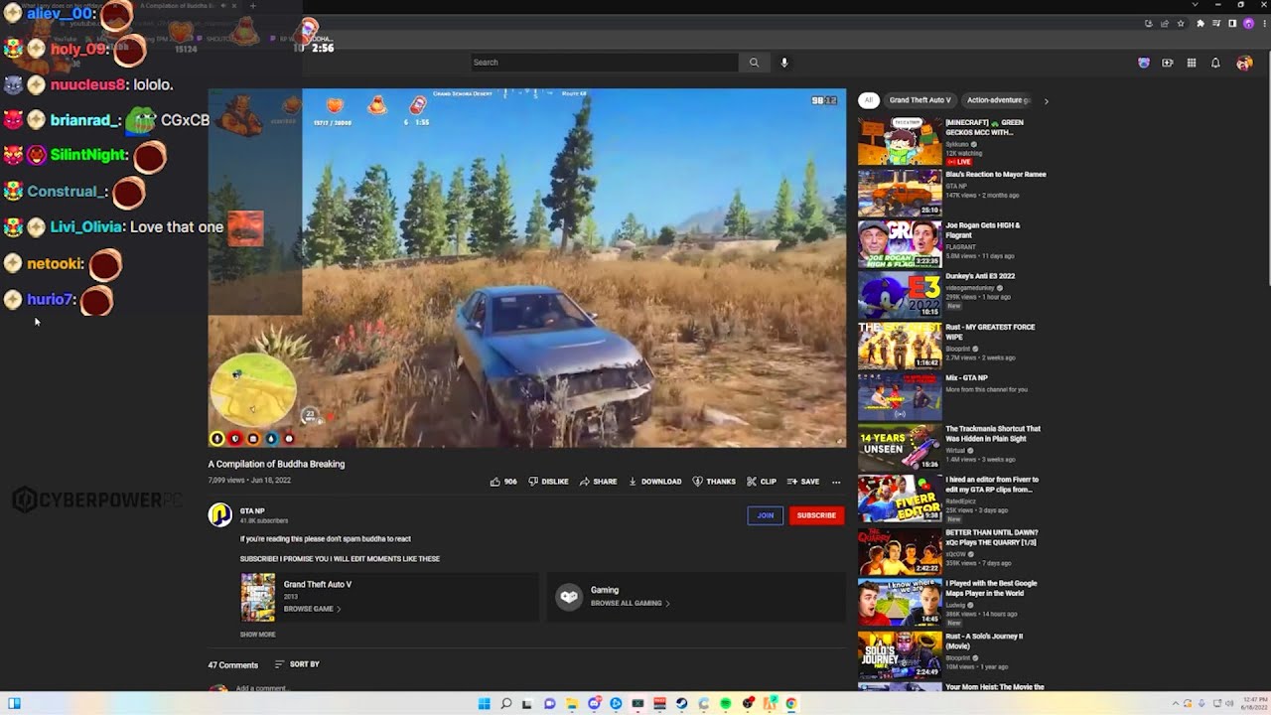
Task: Open the comments Sort By menu
Action: (297, 664)
